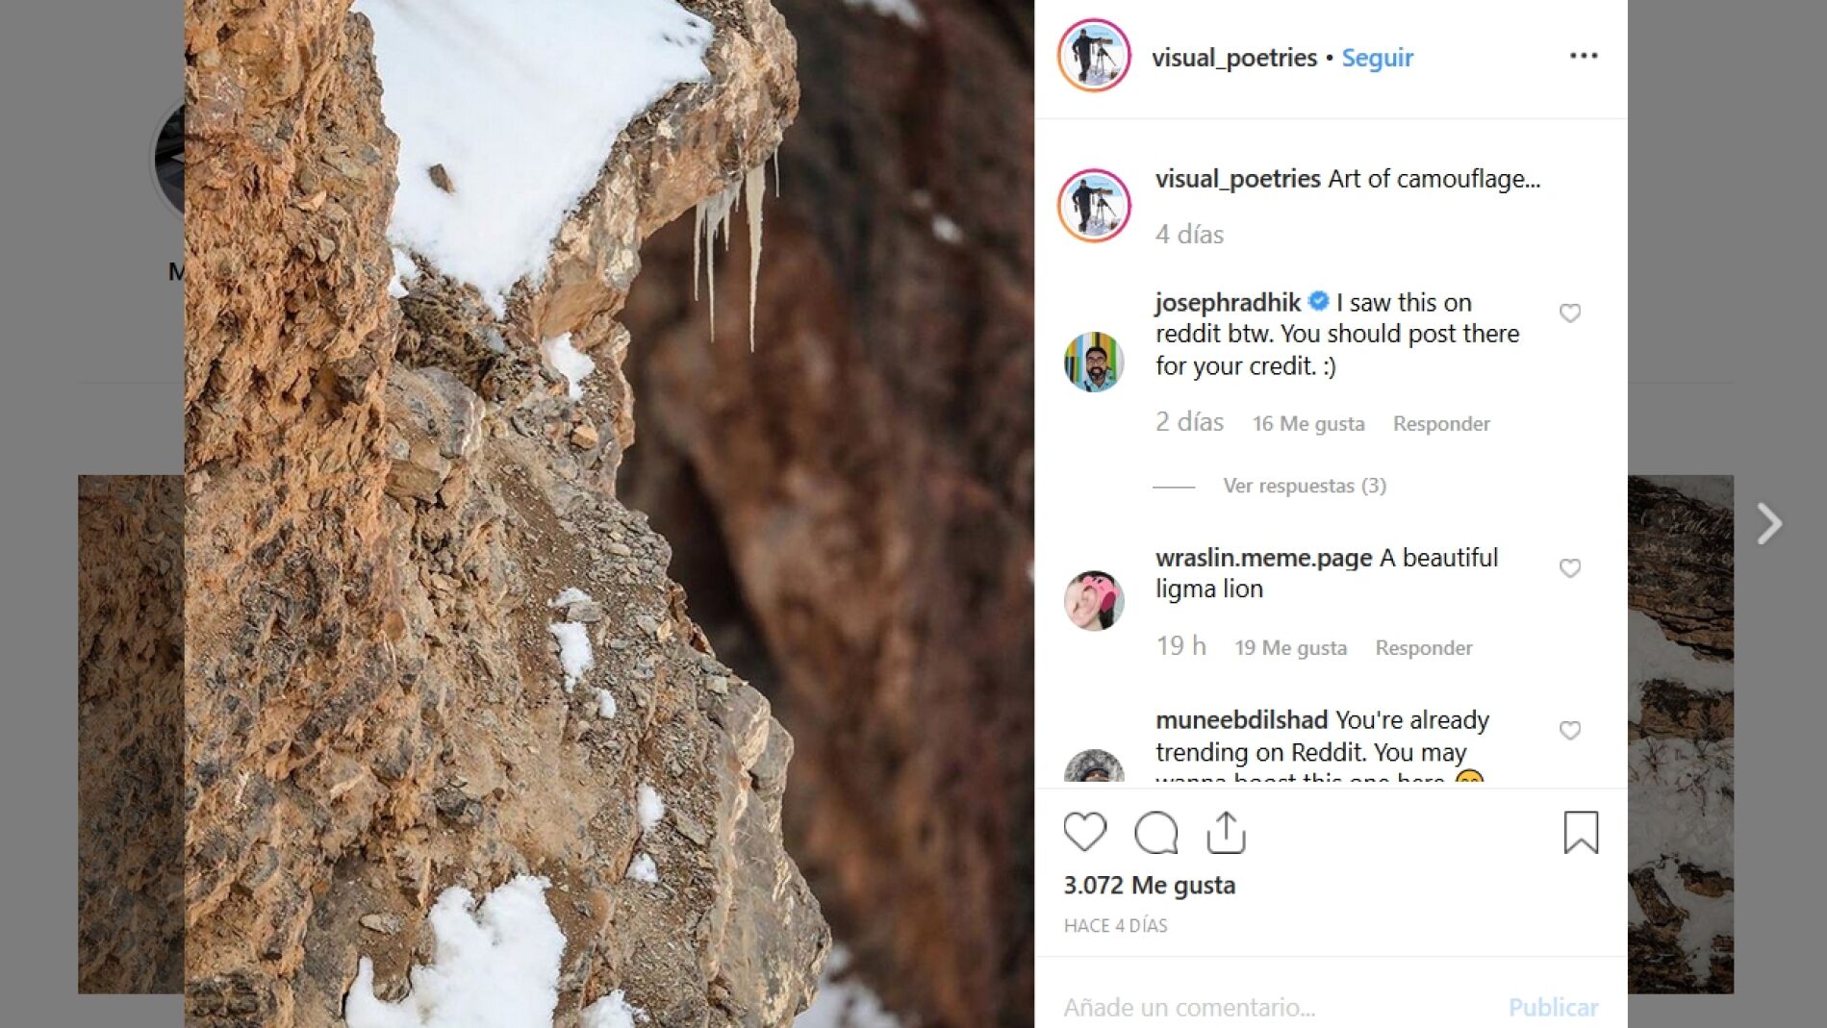
Task: Focus the Añade un comentario field
Action: coord(1270,1007)
